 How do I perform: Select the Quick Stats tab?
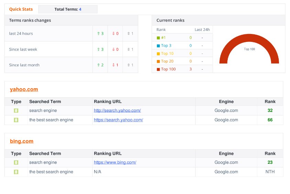(x=21, y=9)
